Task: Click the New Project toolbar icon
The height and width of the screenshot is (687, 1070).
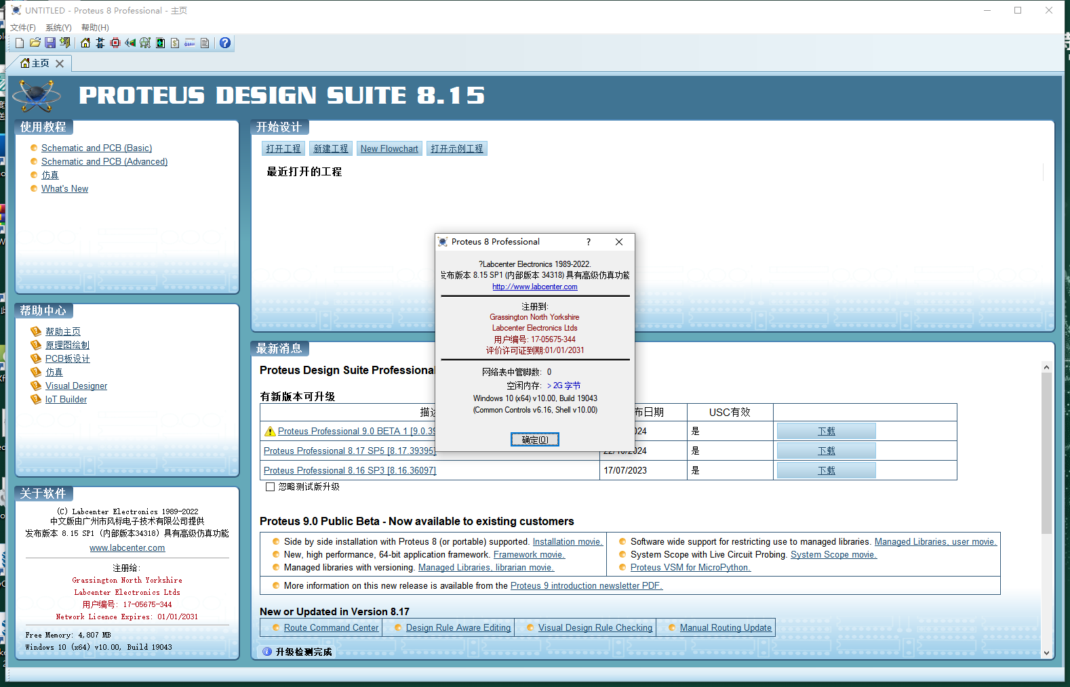Action: click(20, 43)
